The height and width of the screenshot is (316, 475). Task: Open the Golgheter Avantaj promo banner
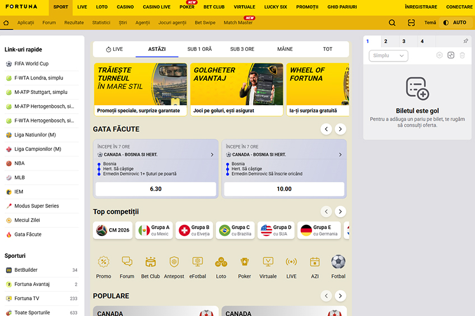tap(237, 89)
